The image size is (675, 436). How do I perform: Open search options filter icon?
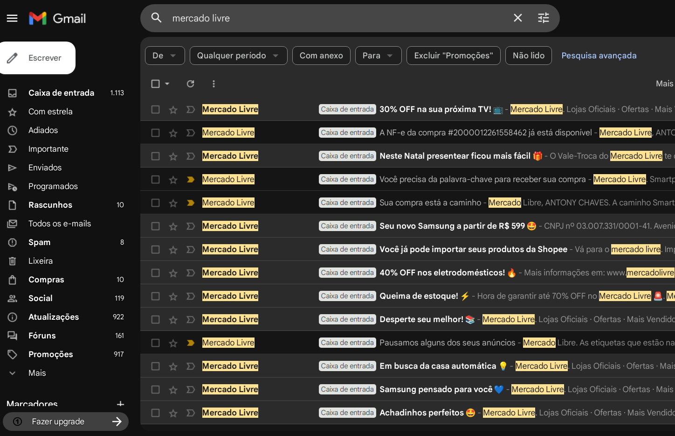pyautogui.click(x=543, y=18)
